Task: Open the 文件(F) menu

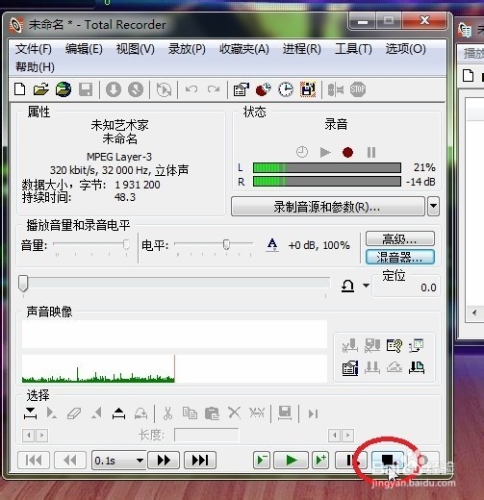Action: point(34,49)
